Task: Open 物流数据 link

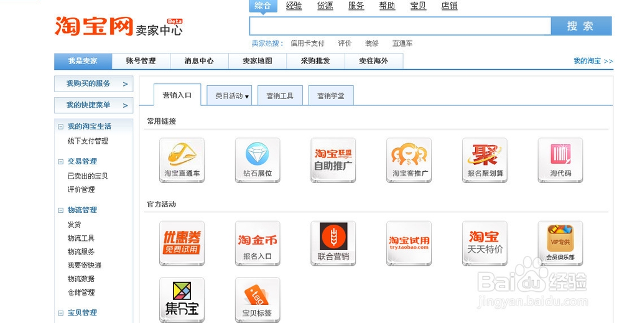Action: [81, 279]
